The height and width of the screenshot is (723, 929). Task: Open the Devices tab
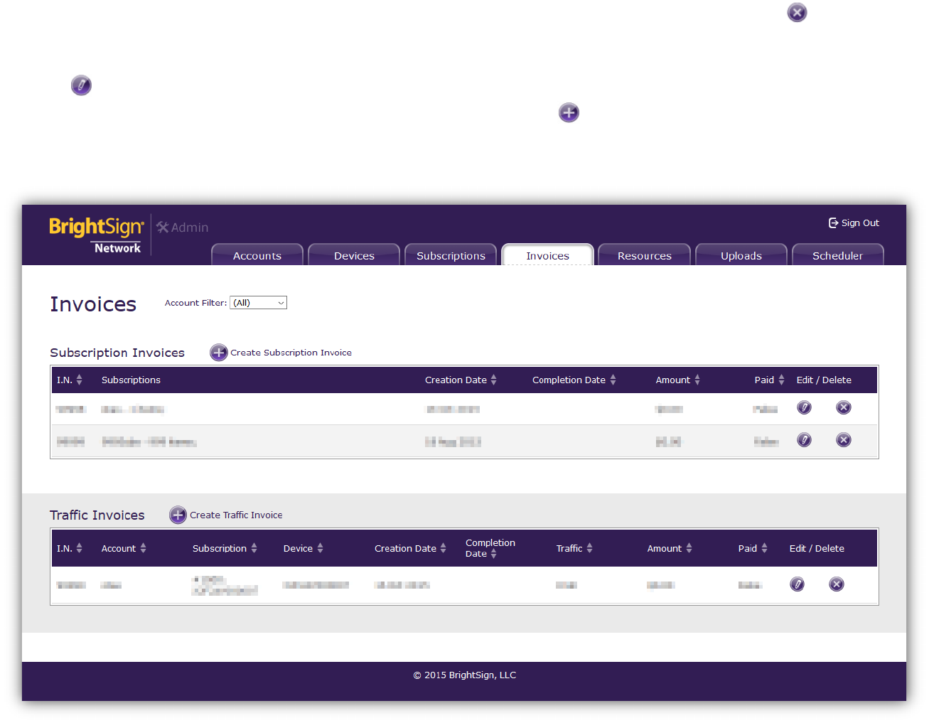pos(354,255)
